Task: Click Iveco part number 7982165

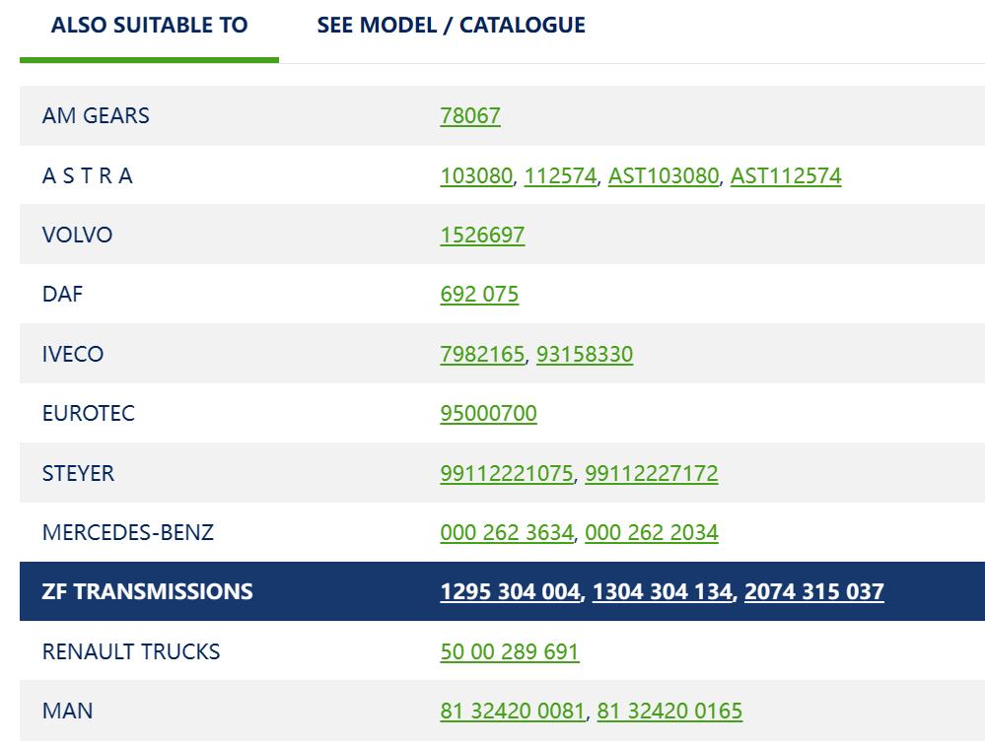Action: coord(482,355)
